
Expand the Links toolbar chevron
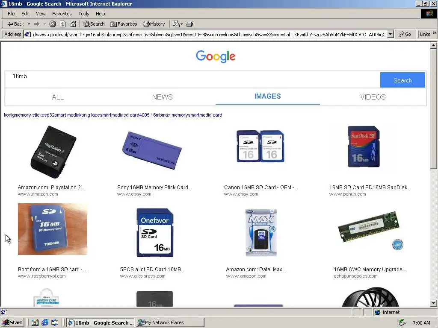435,33
